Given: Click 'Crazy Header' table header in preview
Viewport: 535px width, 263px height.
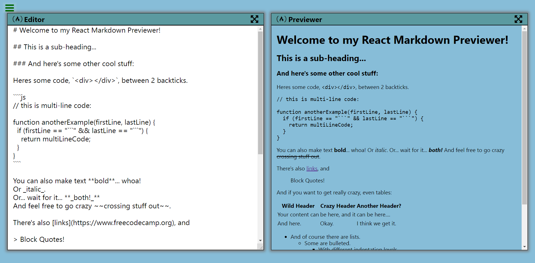Looking at the screenshot, I should pos(338,206).
